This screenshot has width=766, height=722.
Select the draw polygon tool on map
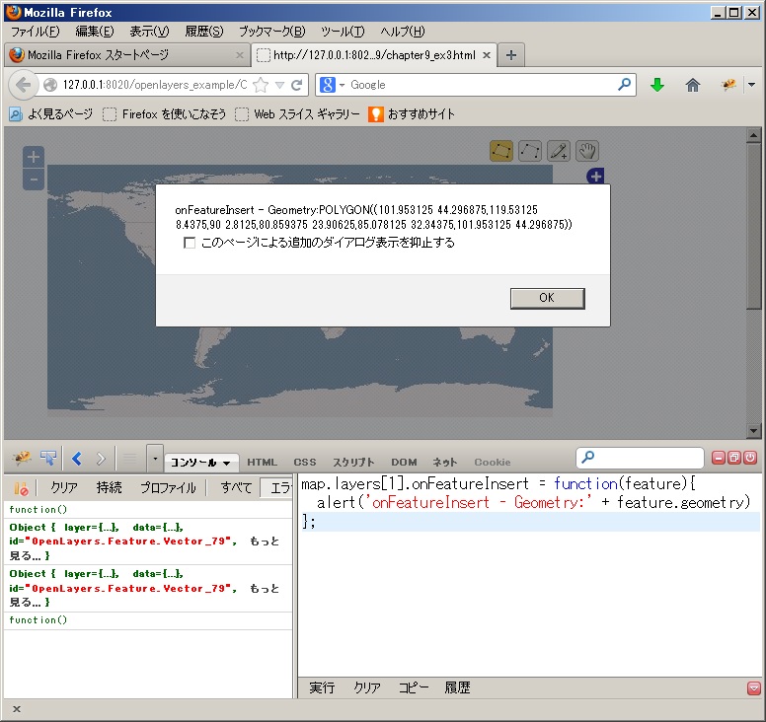[x=501, y=151]
